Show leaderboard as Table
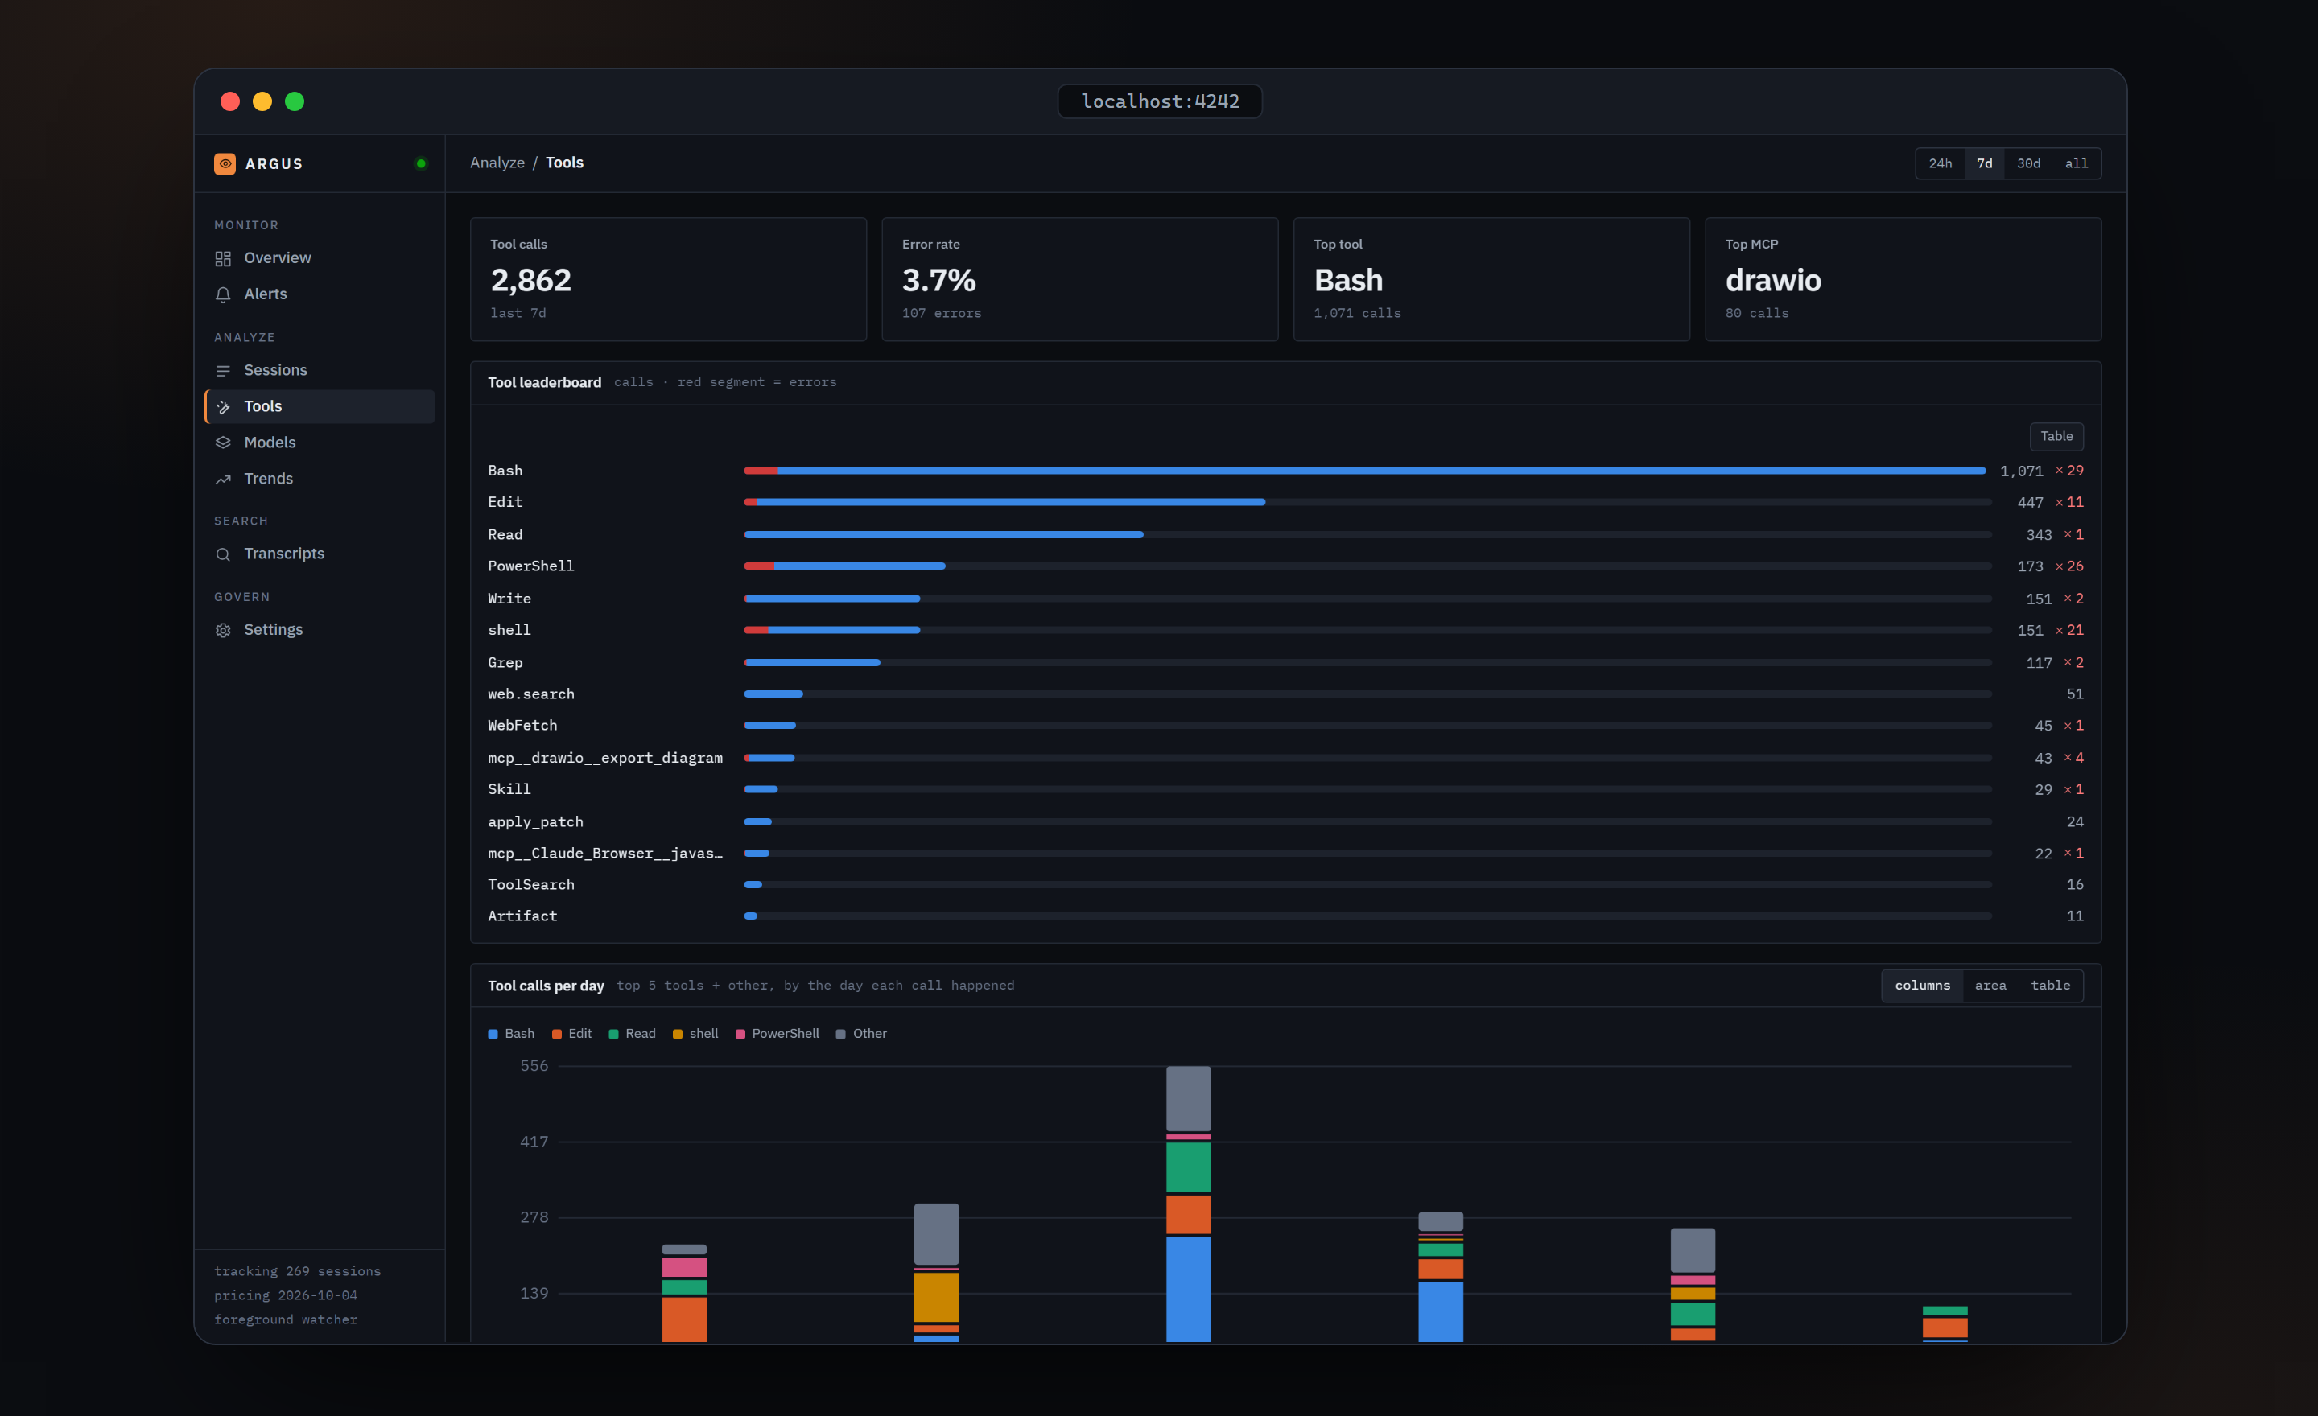 click(x=2056, y=436)
